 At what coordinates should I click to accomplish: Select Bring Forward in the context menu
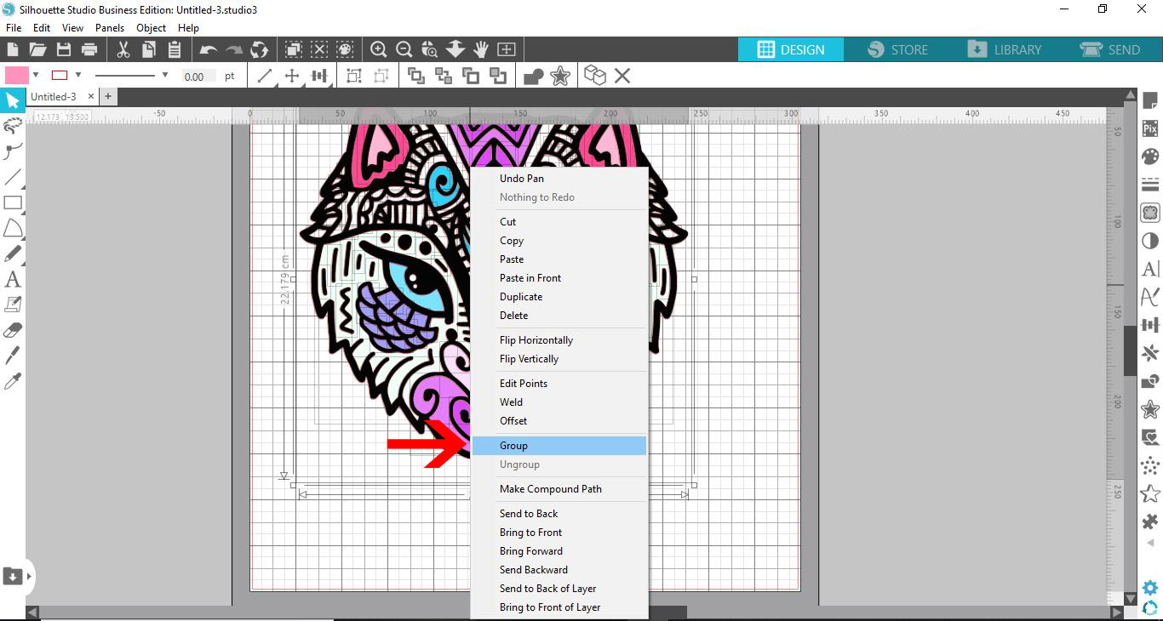pyautogui.click(x=559, y=551)
